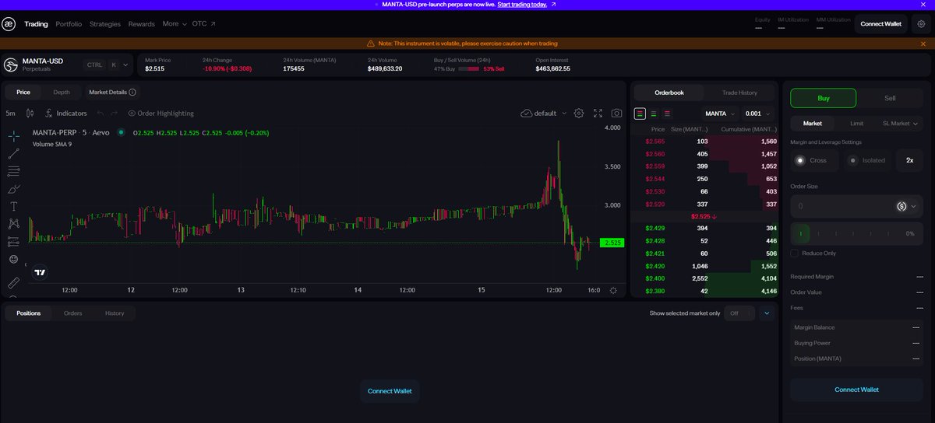This screenshot has width=935, height=423.
Task: Open the OTC link
Action: (203, 24)
